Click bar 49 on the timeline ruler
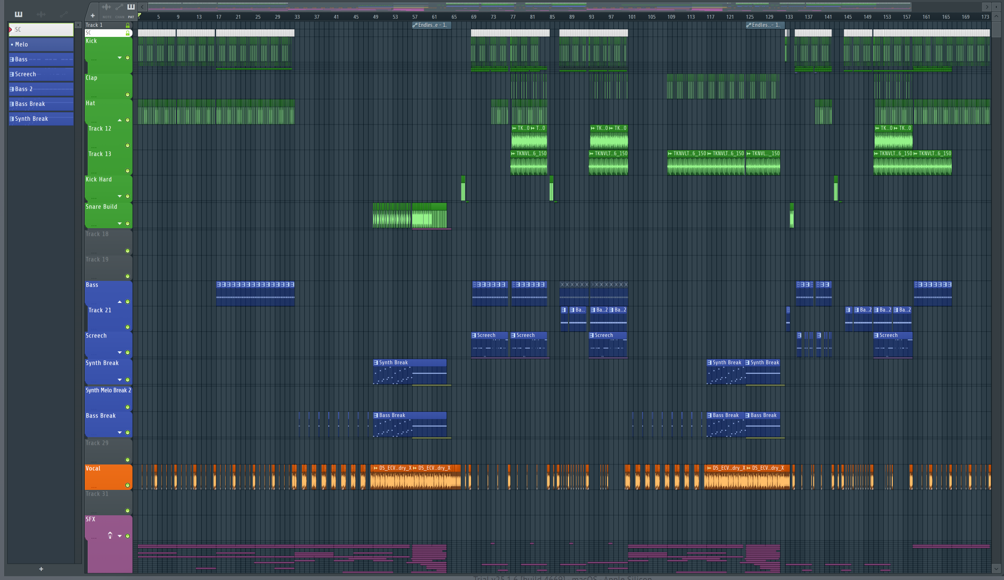The width and height of the screenshot is (1004, 580). click(x=376, y=17)
